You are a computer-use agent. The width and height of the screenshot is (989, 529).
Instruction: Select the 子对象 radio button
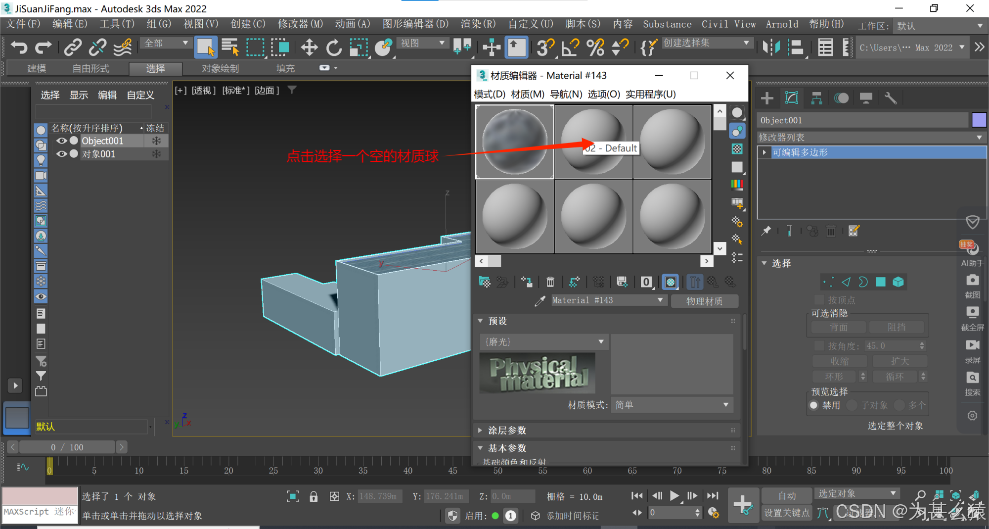coord(852,405)
